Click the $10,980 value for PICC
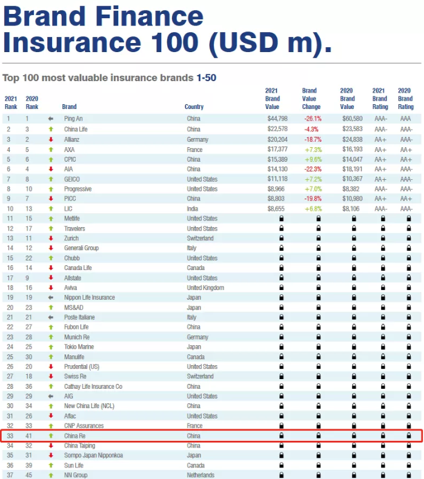424x479 pixels. click(352, 199)
